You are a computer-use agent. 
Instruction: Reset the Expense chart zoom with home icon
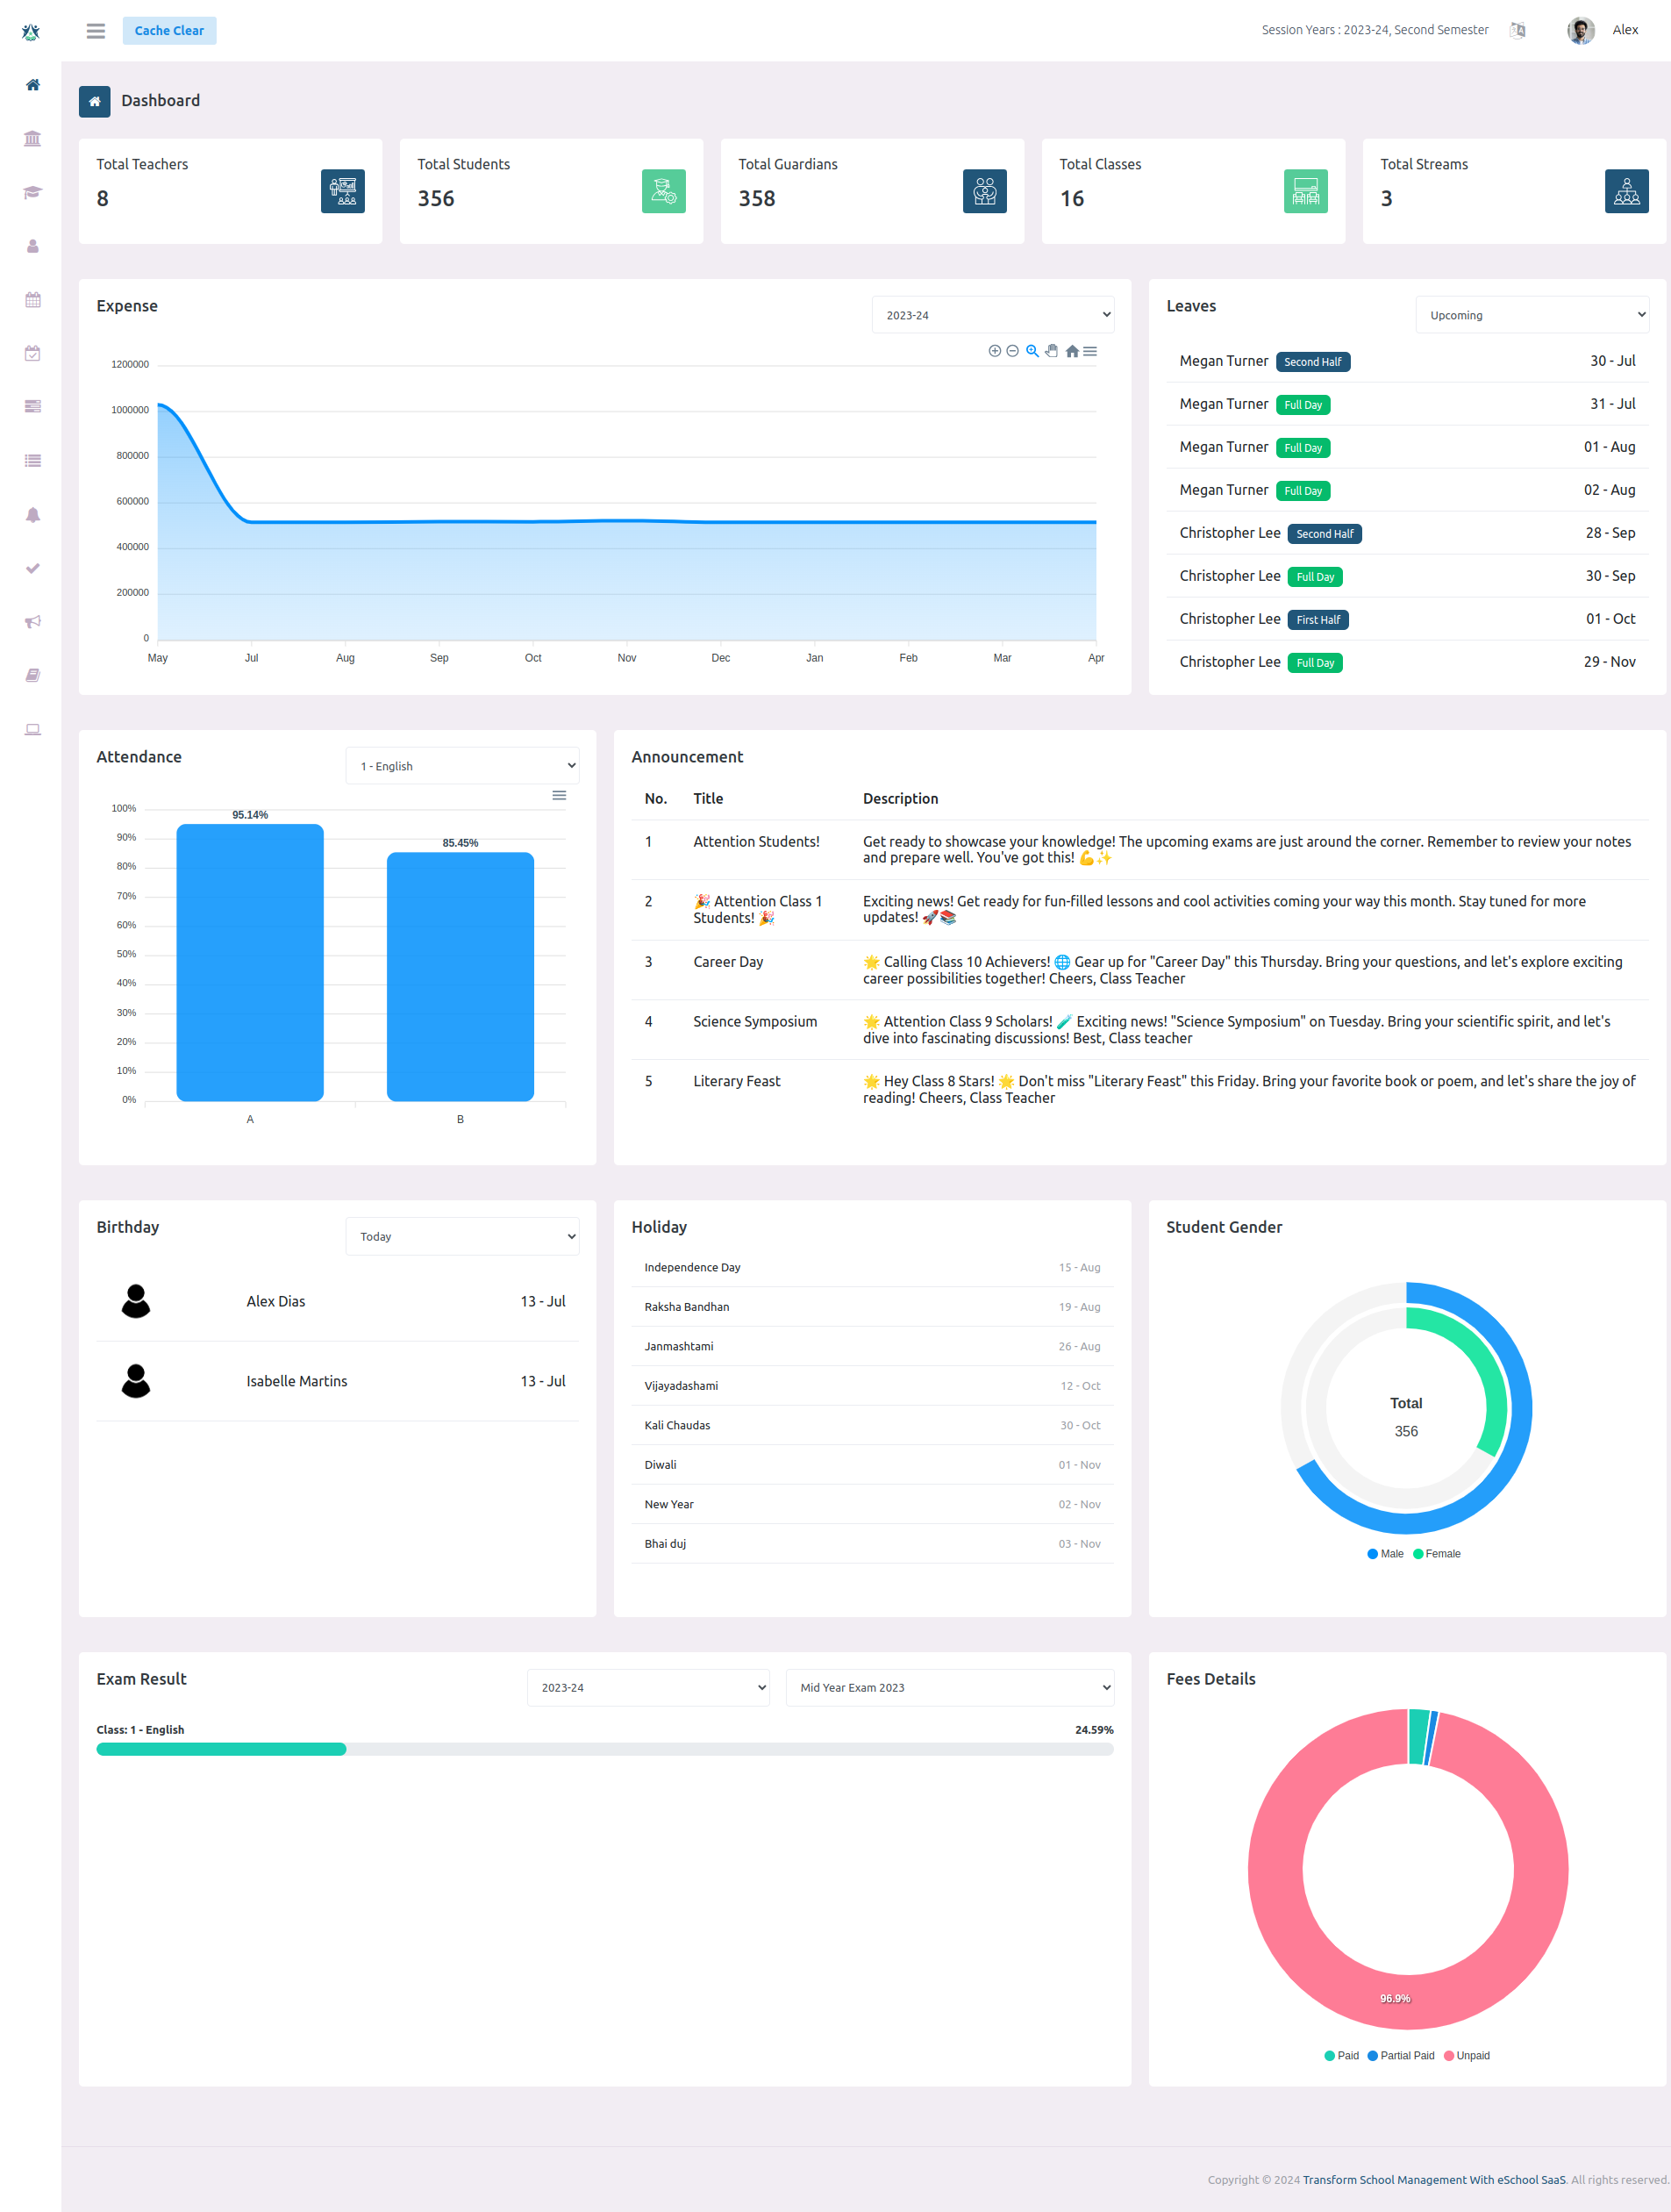(x=1070, y=351)
